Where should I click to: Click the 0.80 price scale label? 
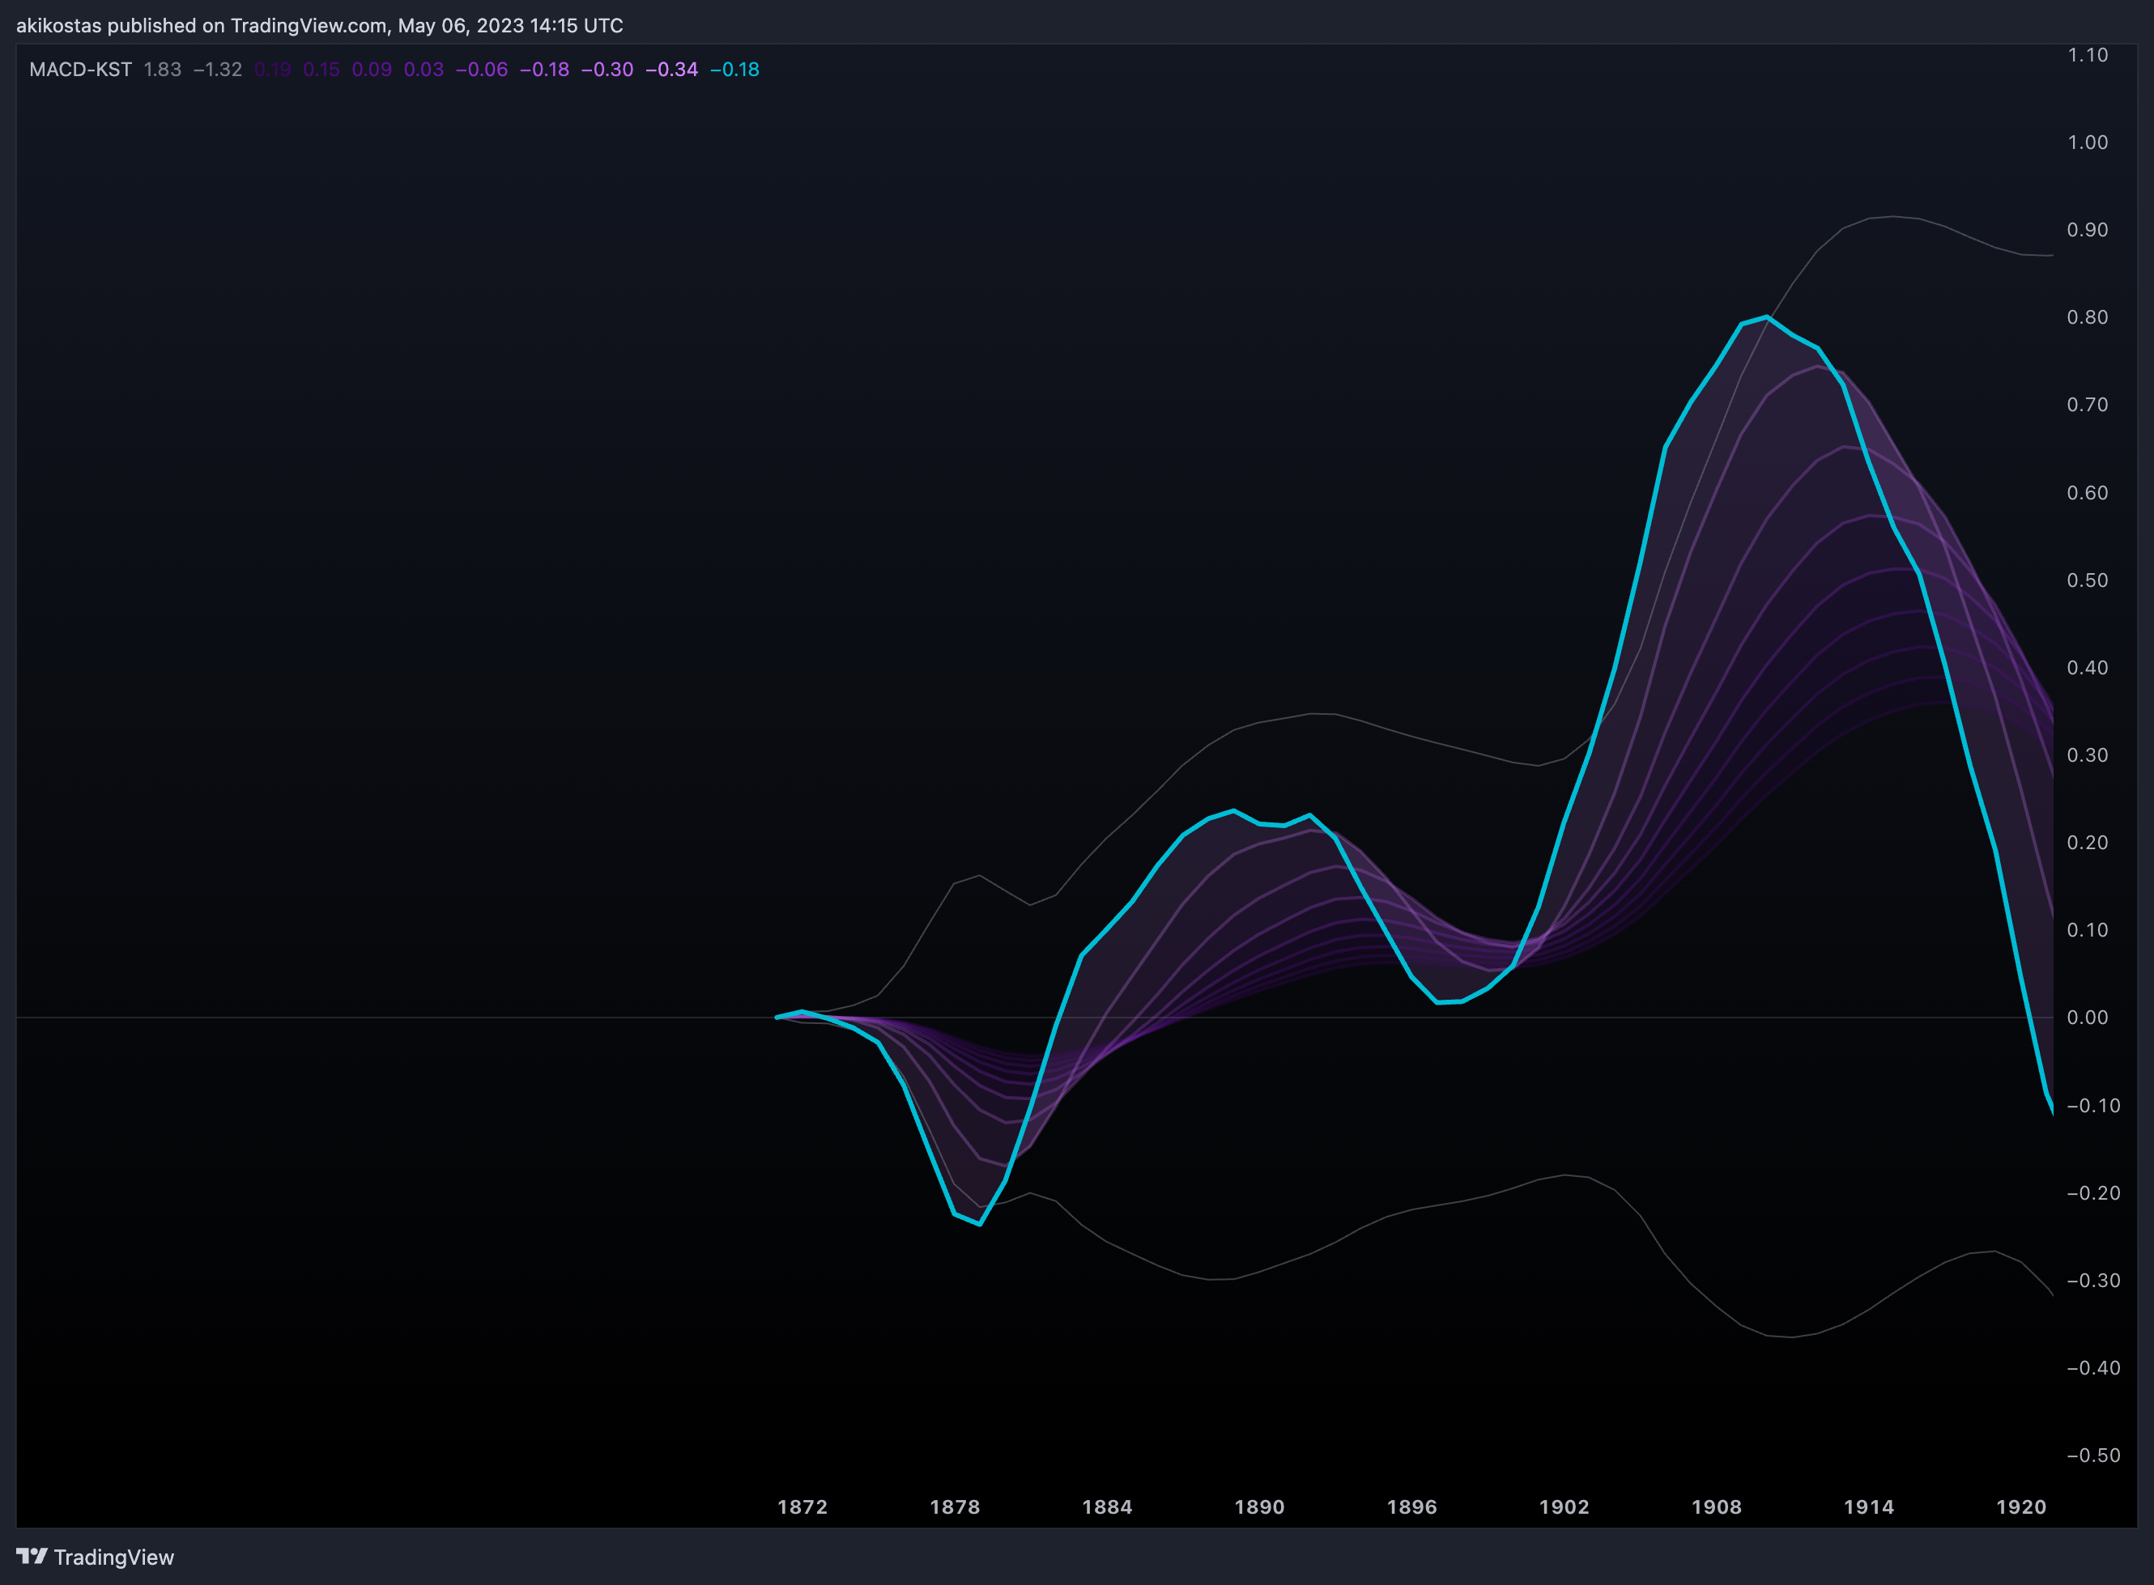tap(2087, 317)
